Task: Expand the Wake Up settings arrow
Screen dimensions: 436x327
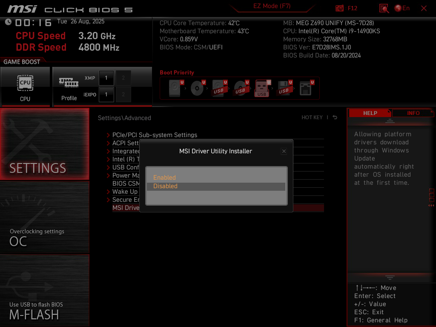Action: (108, 192)
